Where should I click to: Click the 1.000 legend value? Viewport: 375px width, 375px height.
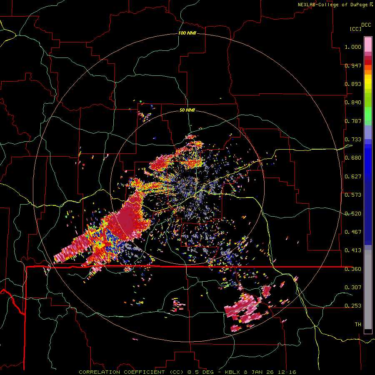pos(353,47)
